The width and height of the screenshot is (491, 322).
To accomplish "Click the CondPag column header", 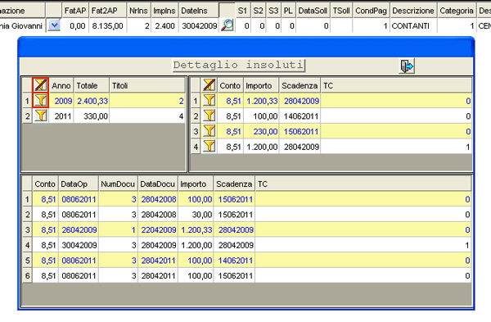I will tap(371, 11).
